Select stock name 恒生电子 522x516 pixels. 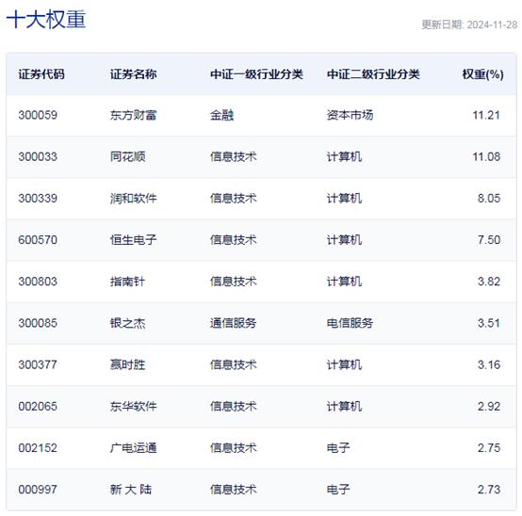(x=133, y=240)
